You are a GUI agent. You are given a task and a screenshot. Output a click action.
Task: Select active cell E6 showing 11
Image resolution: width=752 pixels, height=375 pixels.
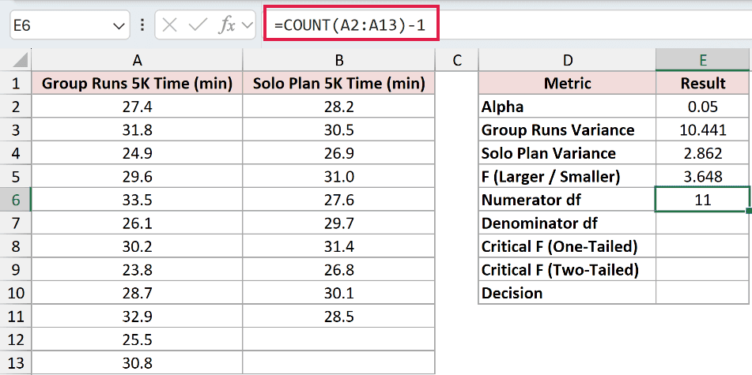click(x=703, y=200)
